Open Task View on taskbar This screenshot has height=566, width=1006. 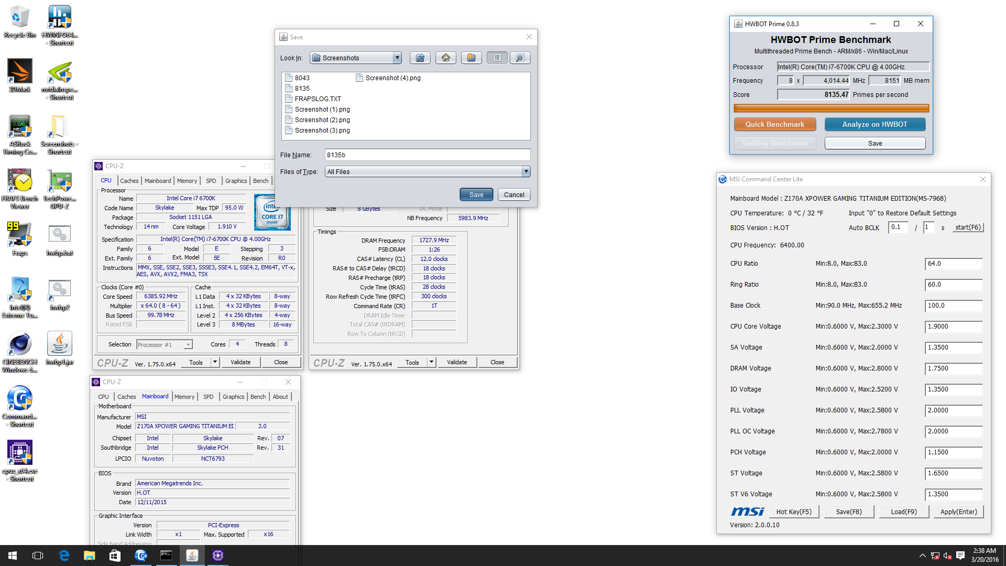[38, 556]
